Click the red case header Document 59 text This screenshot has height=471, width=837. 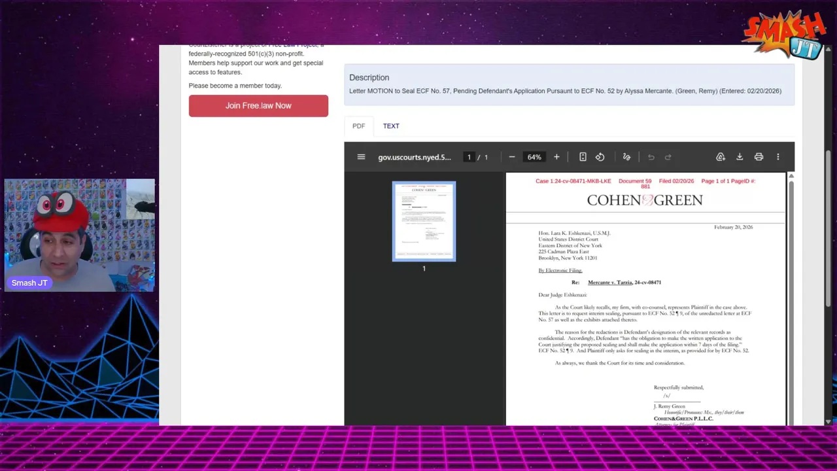point(634,181)
